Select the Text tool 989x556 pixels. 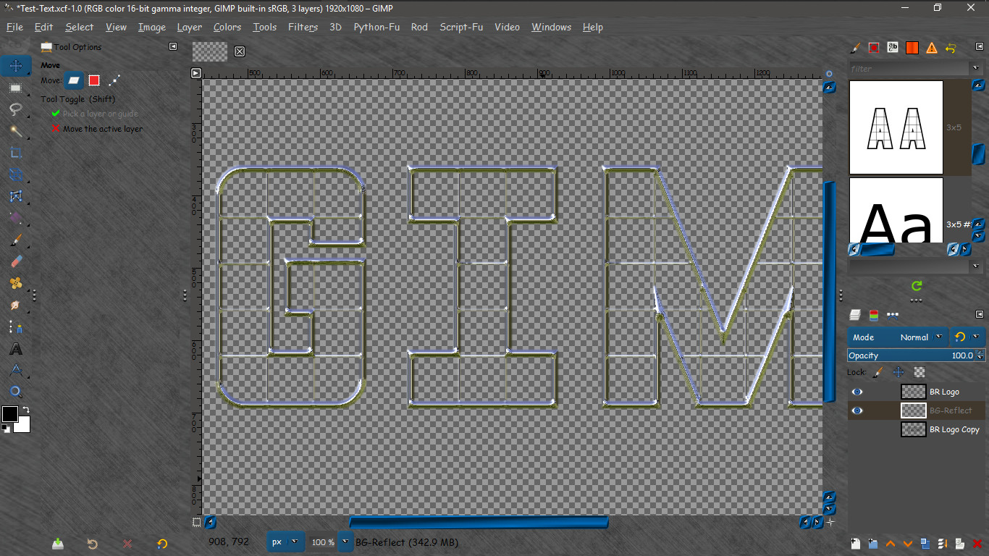tap(16, 348)
